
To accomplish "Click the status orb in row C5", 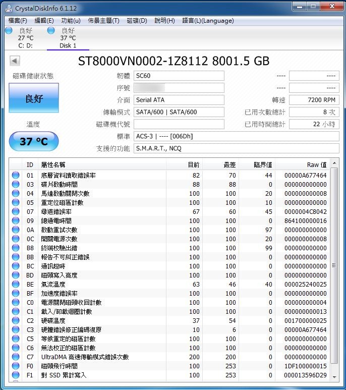I will point(16,339).
